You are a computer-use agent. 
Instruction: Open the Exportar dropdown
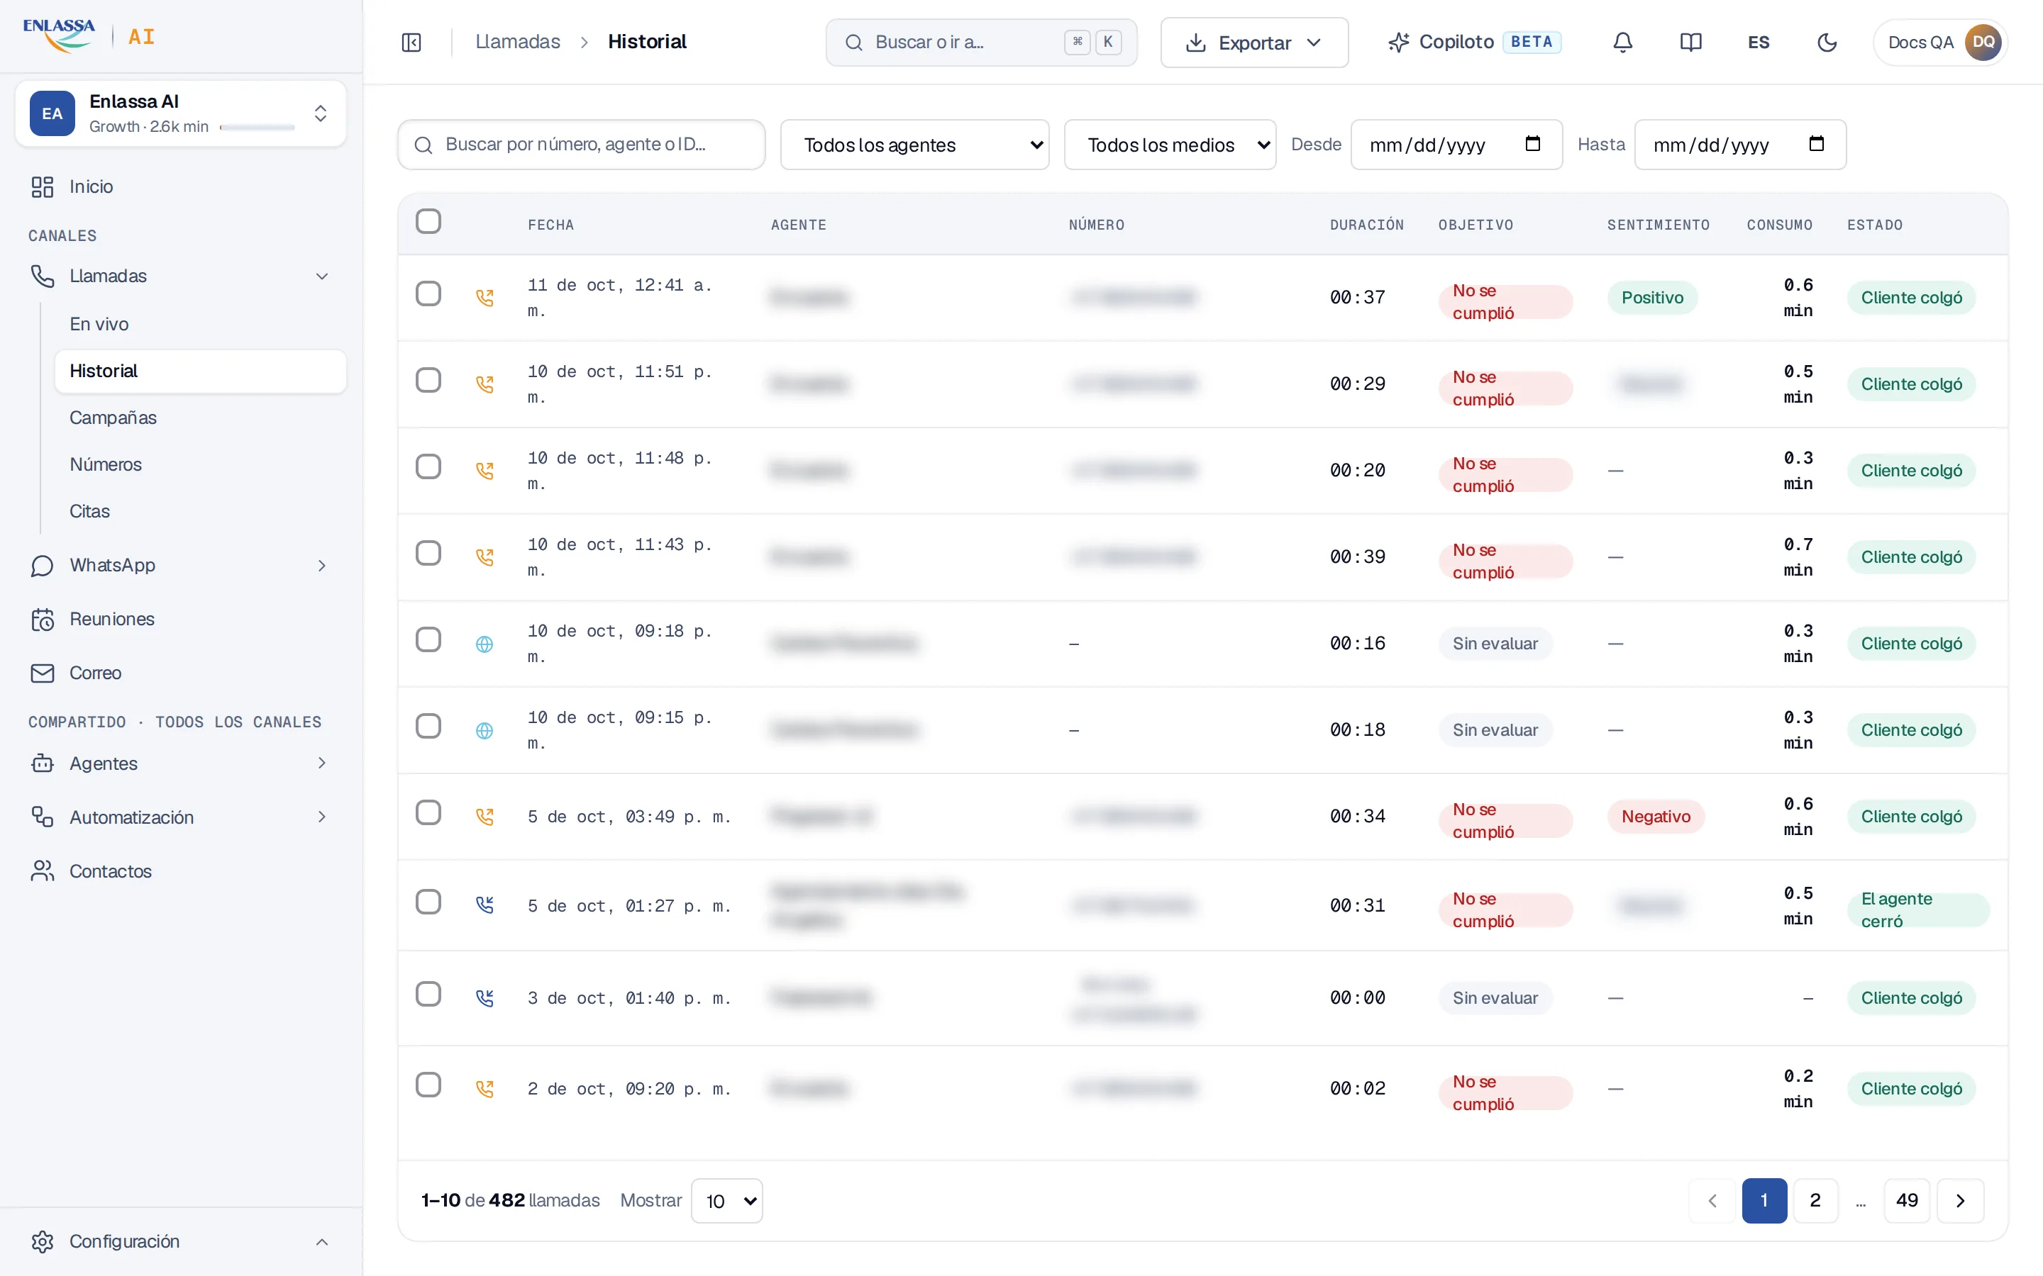coord(1254,43)
